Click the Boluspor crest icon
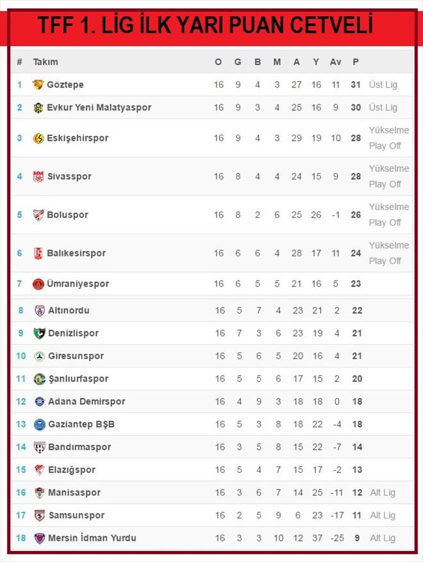This screenshot has height=562, width=423. point(38,215)
